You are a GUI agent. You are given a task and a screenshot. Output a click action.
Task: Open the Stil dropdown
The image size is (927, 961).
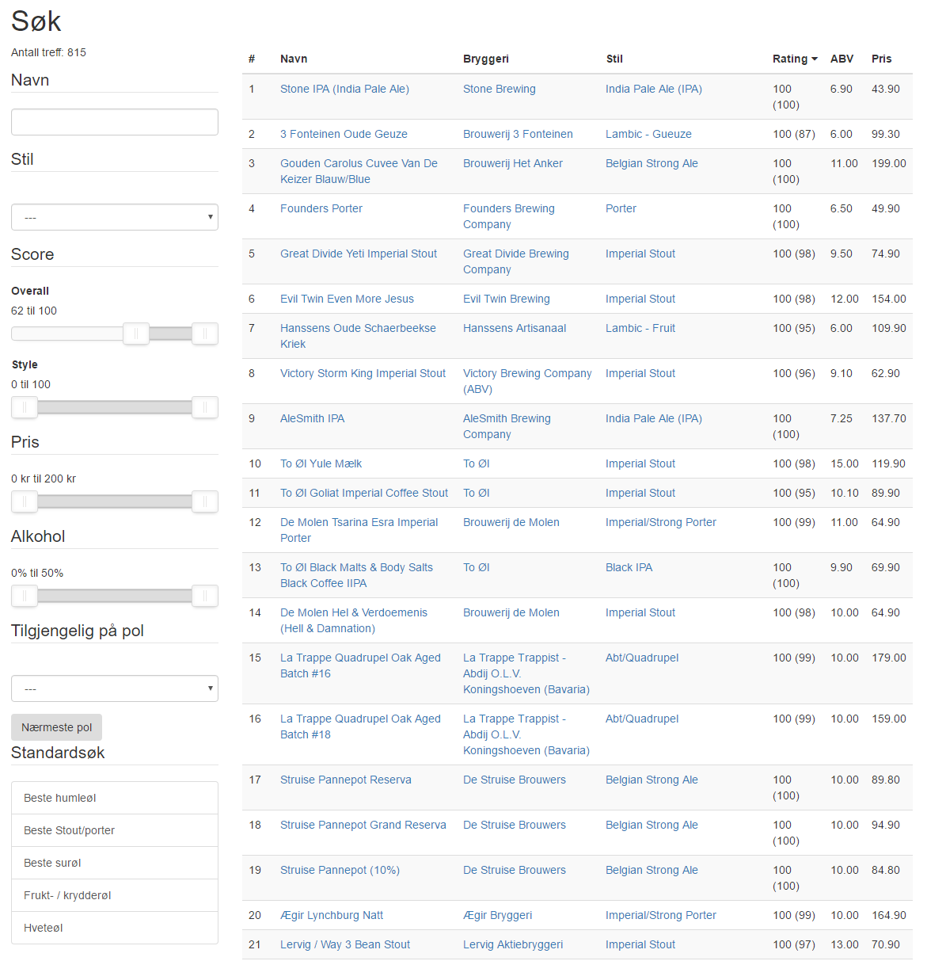(115, 217)
